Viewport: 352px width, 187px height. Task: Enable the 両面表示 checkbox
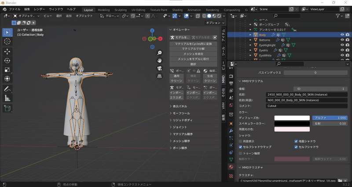point(240,141)
